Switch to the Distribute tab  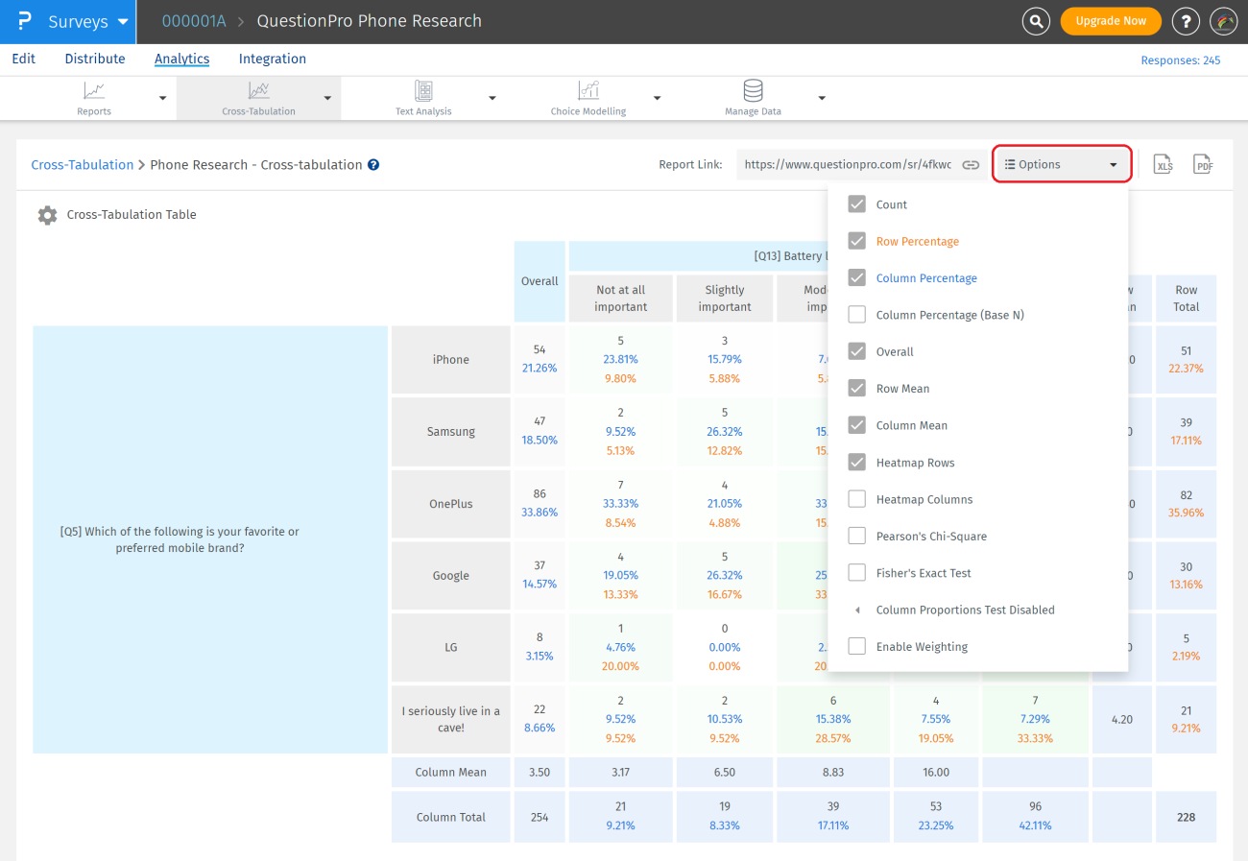pos(95,59)
